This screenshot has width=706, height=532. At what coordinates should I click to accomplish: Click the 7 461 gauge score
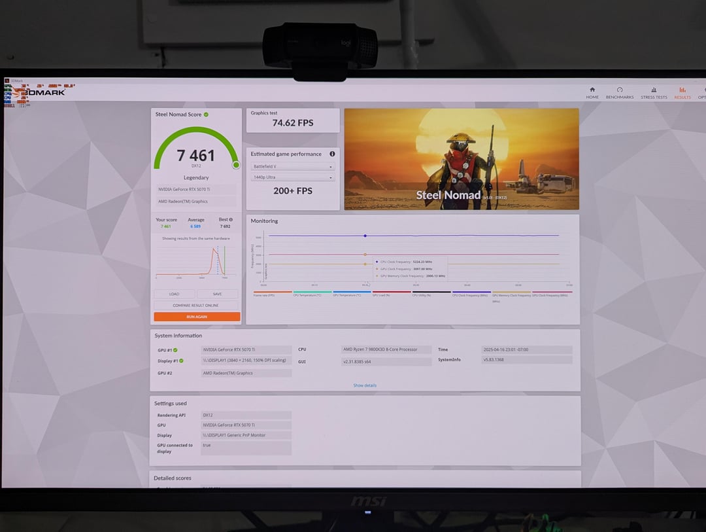click(x=196, y=156)
